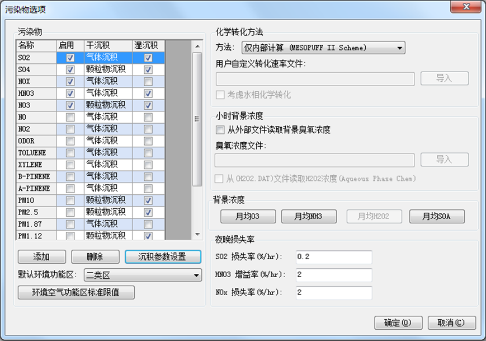
Task: Open 环境空气功能区标准限值 settings
Action: coord(76,292)
